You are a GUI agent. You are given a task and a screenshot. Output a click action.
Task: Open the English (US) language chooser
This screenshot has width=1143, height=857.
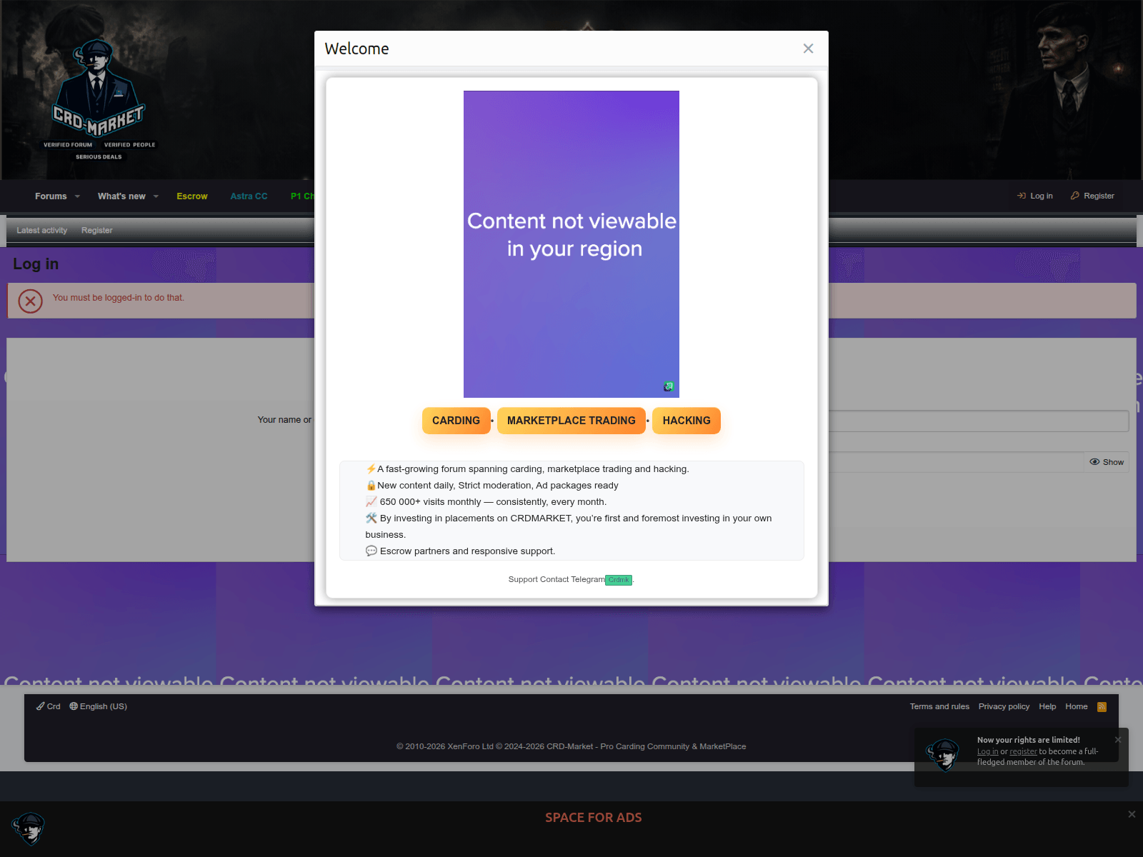[99, 706]
